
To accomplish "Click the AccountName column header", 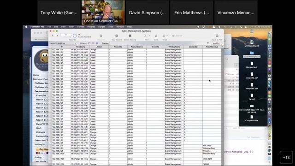I will [x=137, y=47].
